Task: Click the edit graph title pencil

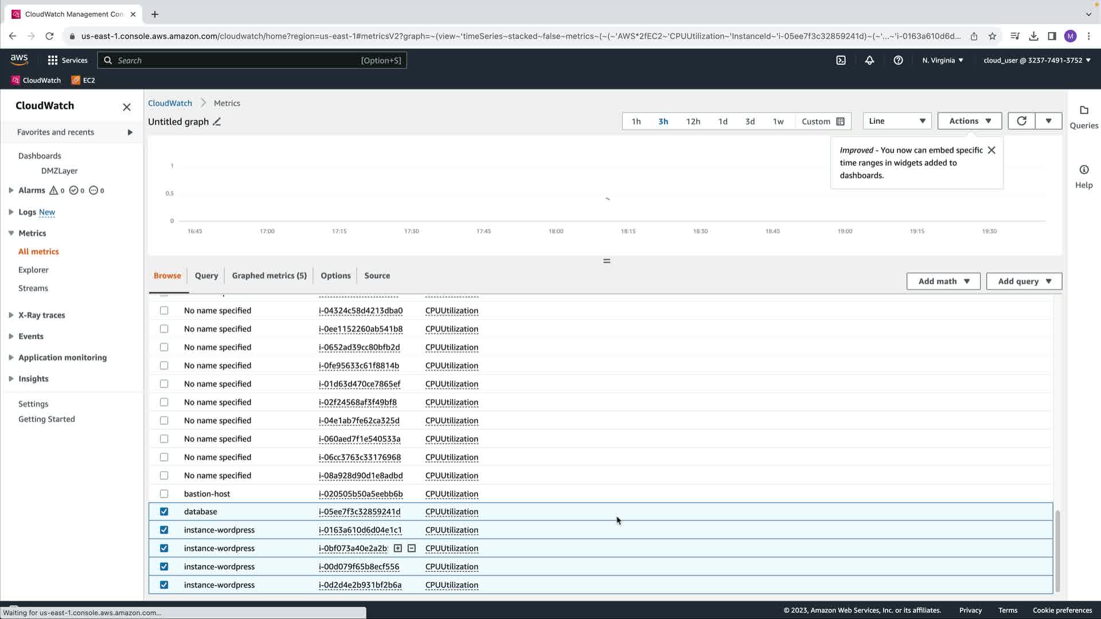Action: [217, 122]
